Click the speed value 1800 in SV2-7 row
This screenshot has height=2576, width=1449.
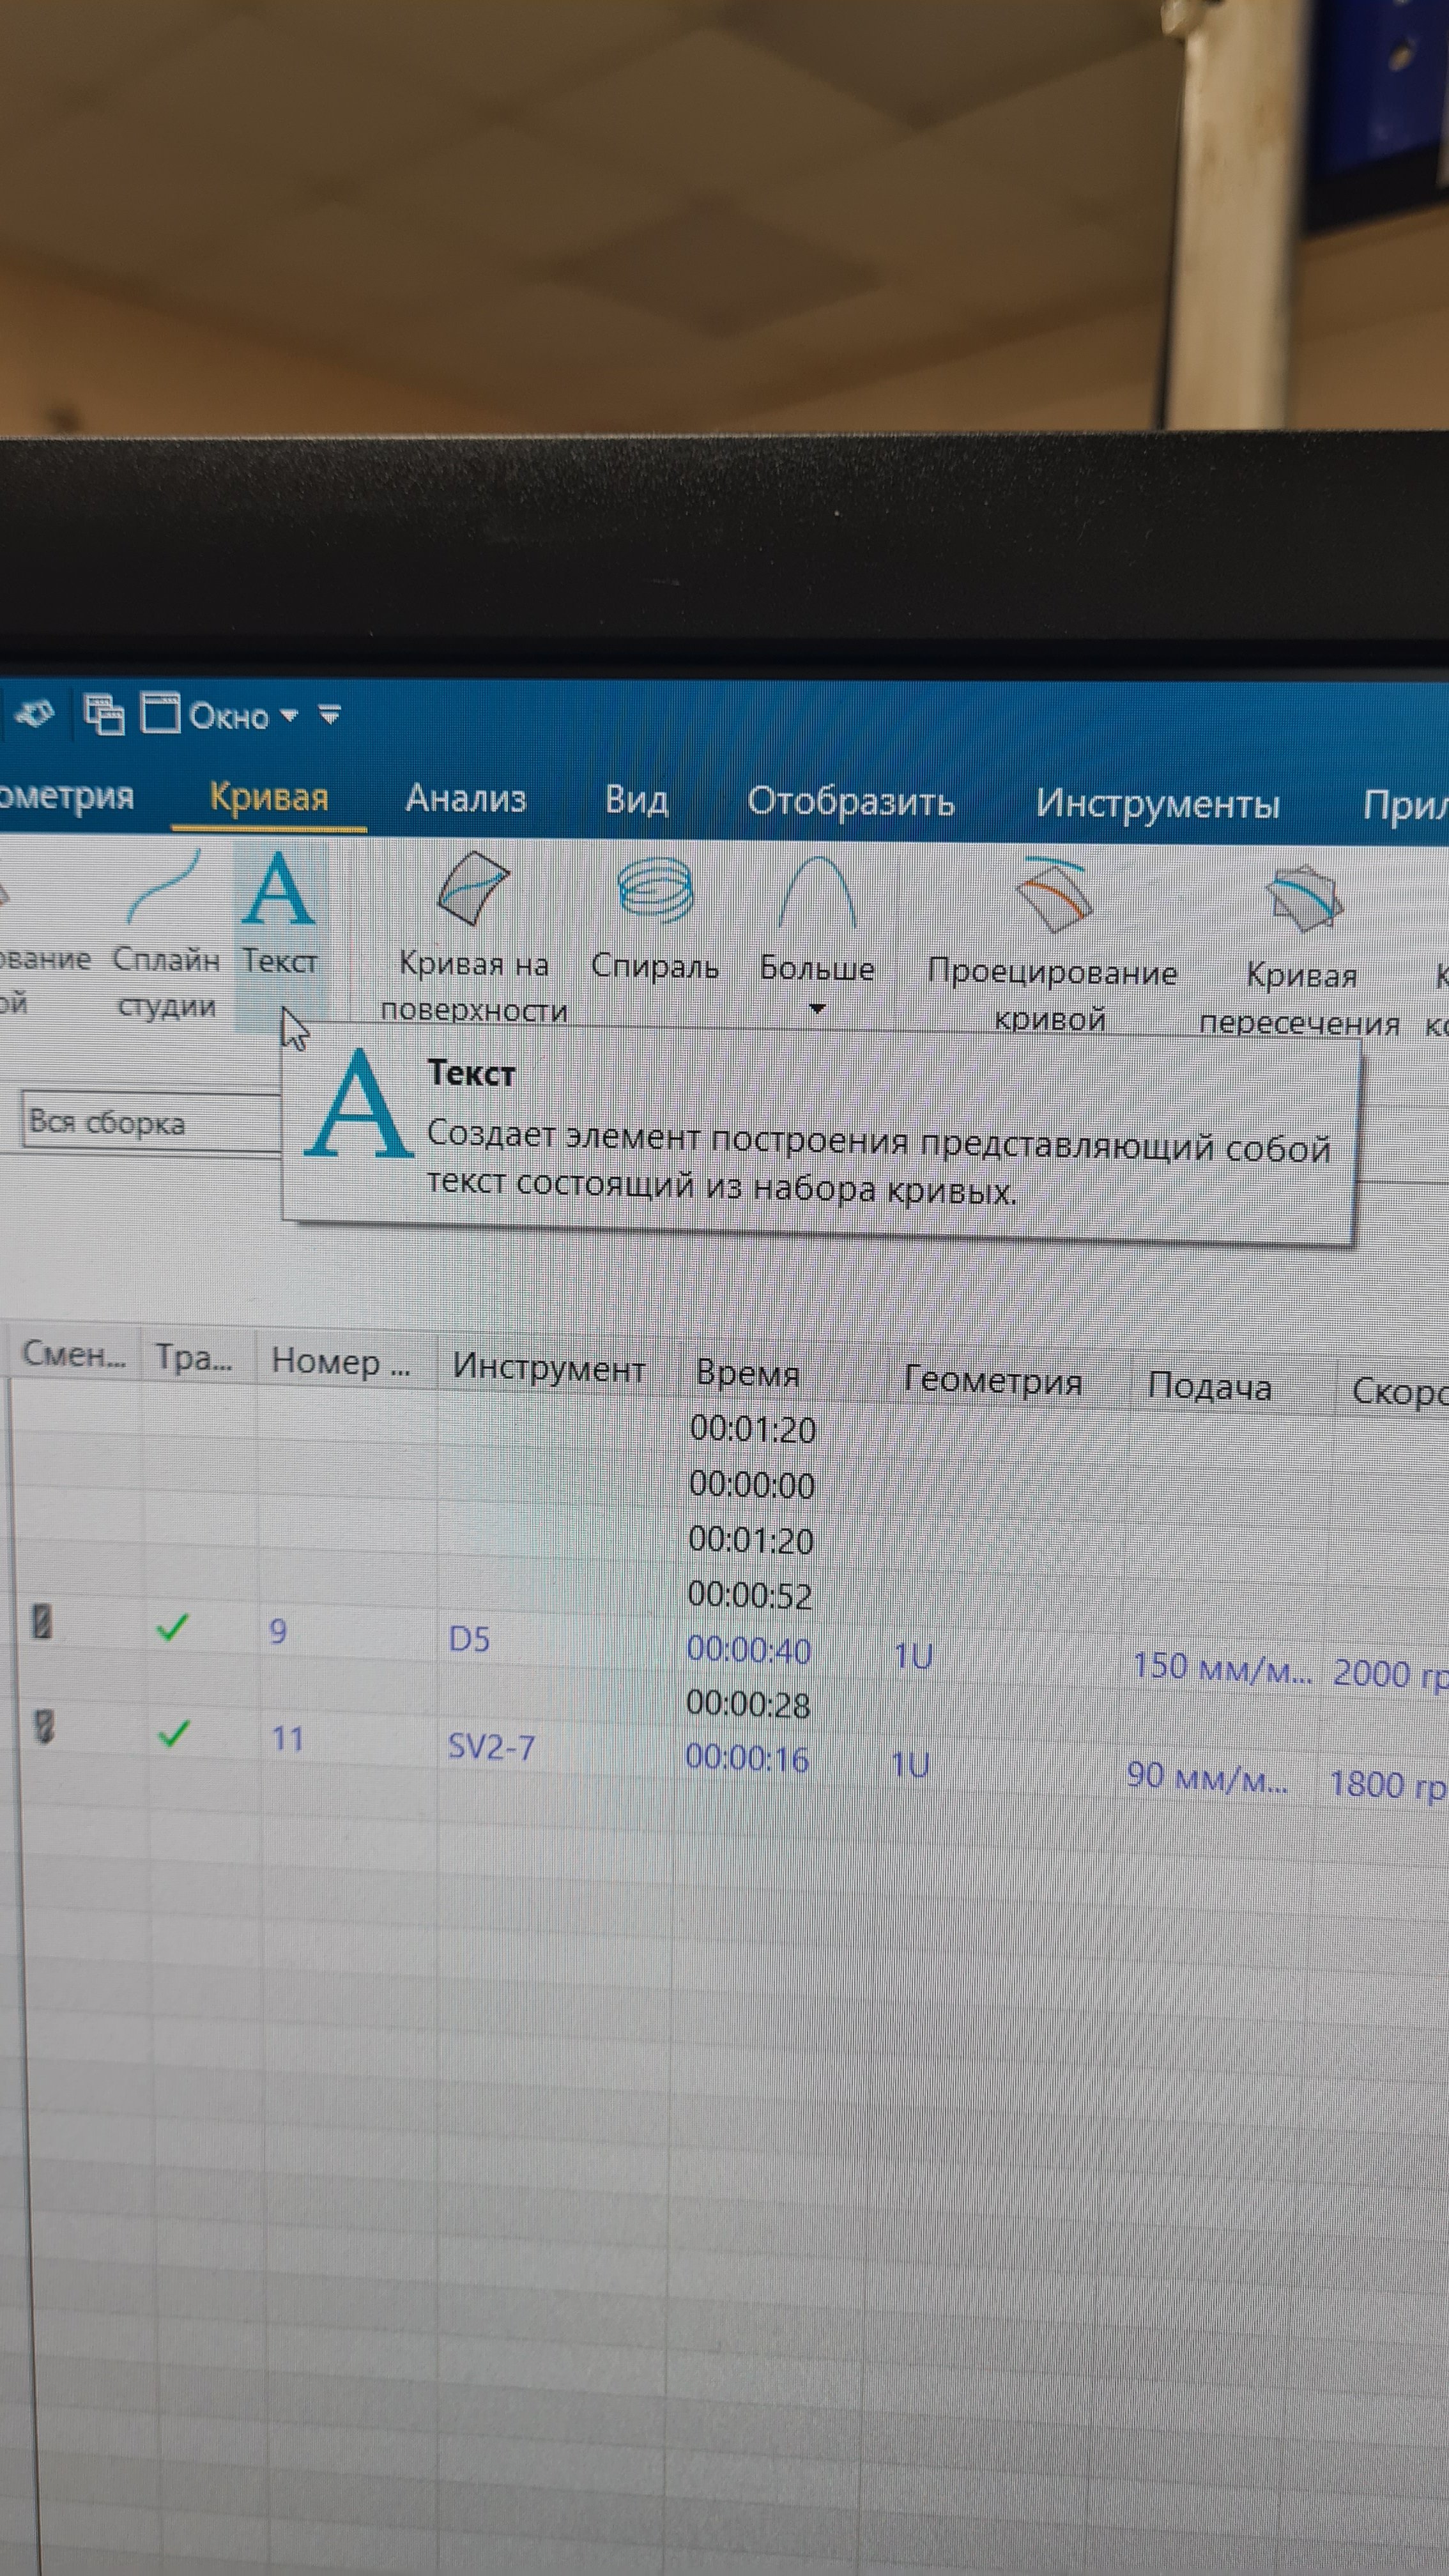(x=1388, y=1784)
